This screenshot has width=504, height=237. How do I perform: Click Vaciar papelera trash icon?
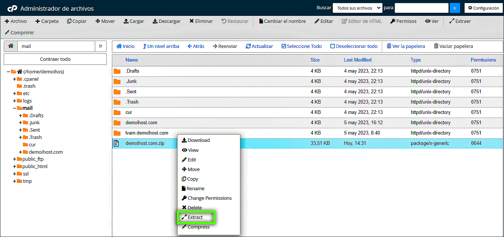436,46
